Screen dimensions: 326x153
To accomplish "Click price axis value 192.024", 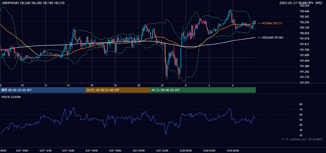I will [305, 33].
